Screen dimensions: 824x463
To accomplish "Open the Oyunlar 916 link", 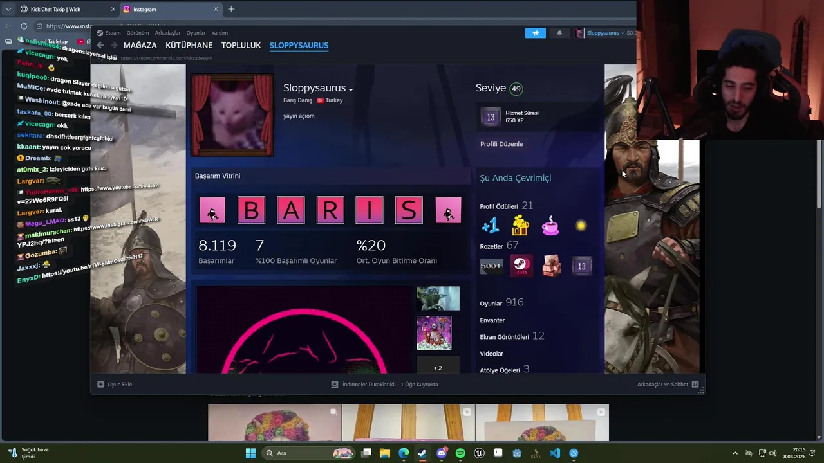I will (x=501, y=303).
